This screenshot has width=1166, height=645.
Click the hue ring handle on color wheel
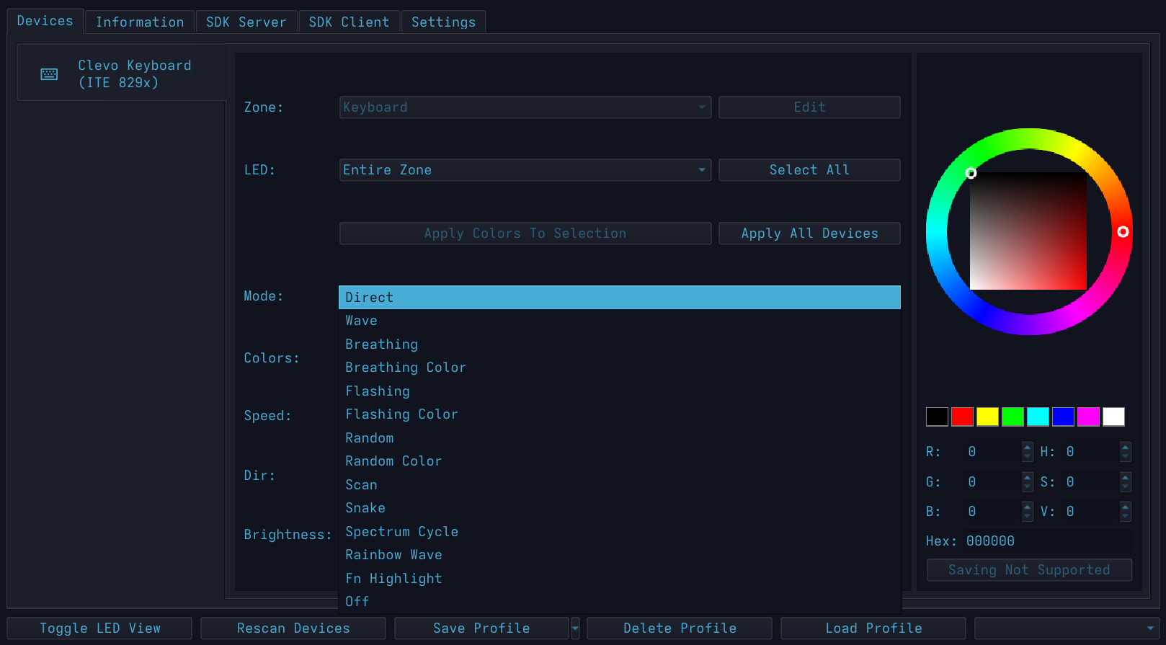1123,231
